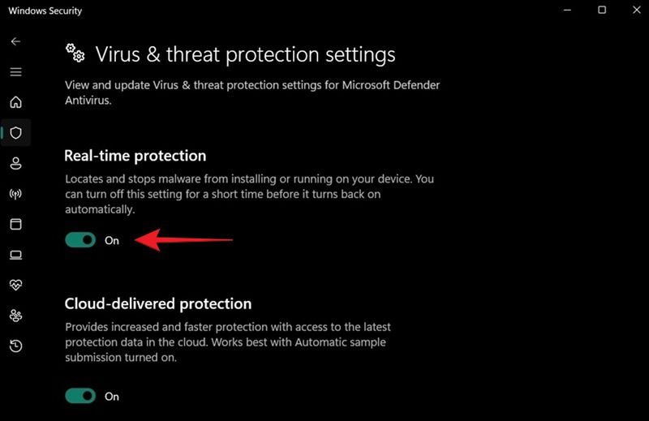The width and height of the screenshot is (649, 421).
Task: Maximize the Windows Security window
Action: [x=602, y=10]
